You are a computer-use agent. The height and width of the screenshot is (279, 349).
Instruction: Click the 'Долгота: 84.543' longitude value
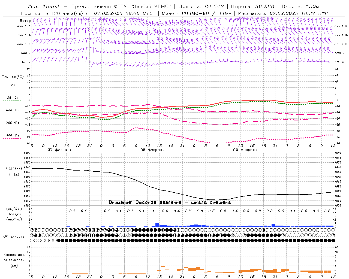[x=201, y=7]
